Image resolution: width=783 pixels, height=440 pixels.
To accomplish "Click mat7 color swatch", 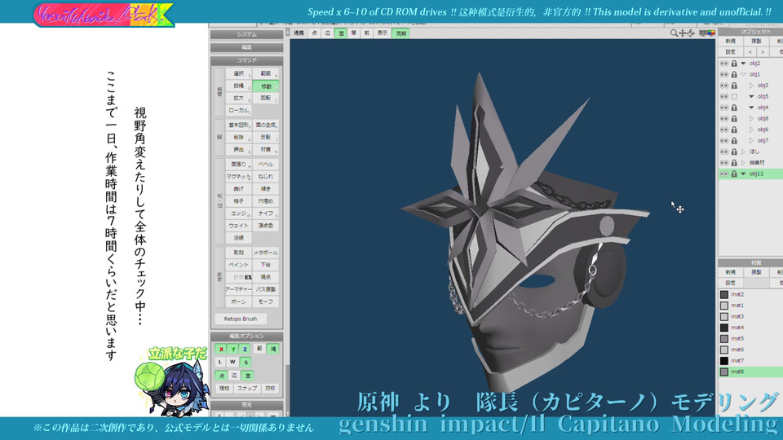I will coord(724,361).
